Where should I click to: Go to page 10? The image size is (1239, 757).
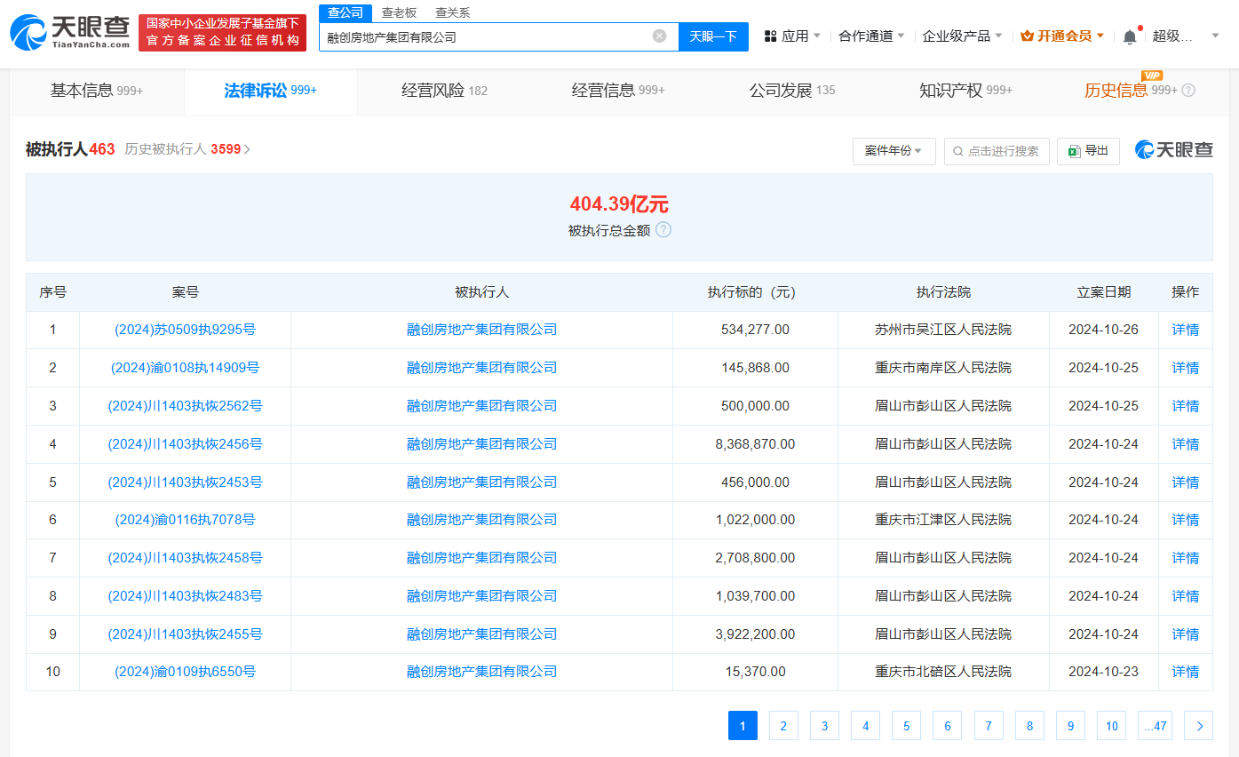pos(1111,726)
